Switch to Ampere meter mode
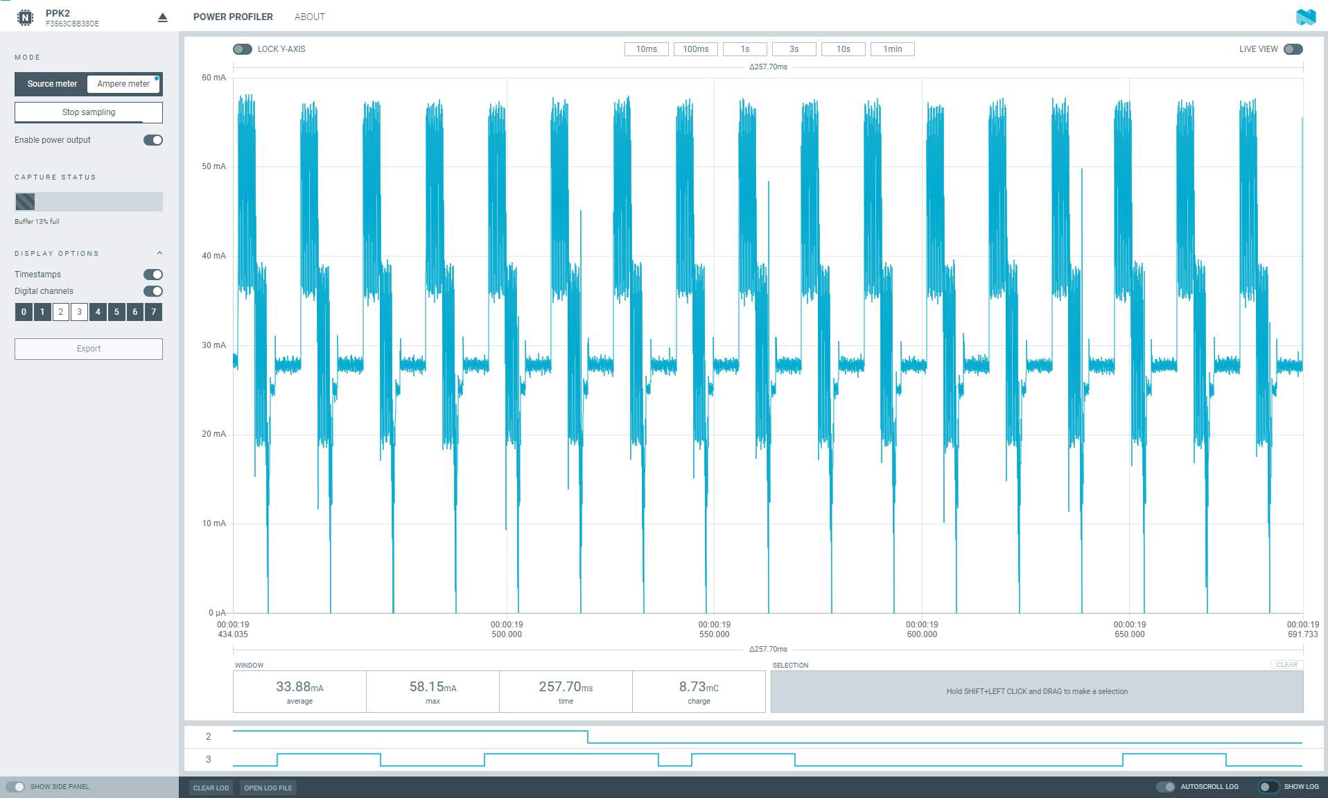 tap(123, 83)
